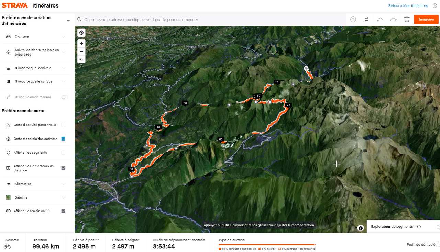Click the Enregistrer button
Screen dimensions: 440x252
426,20
